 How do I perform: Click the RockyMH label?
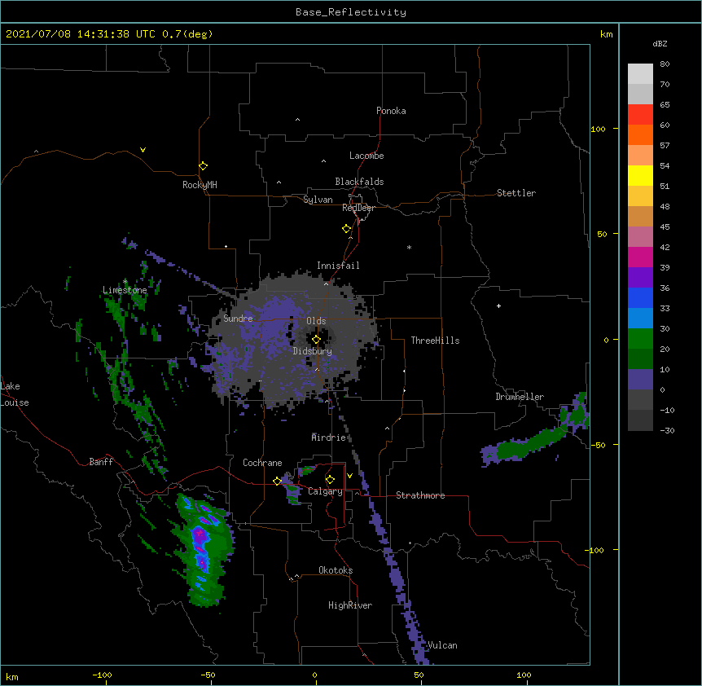pos(200,184)
